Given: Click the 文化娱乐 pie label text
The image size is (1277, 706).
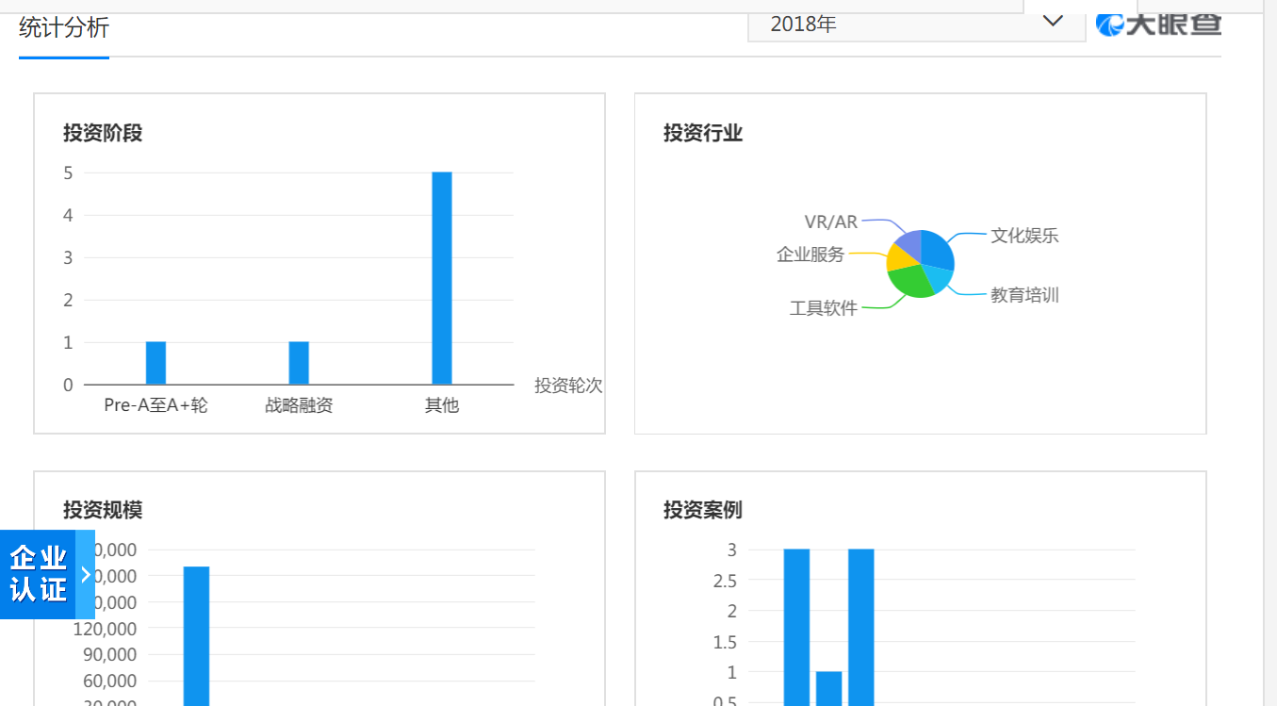Looking at the screenshot, I should click(1024, 236).
